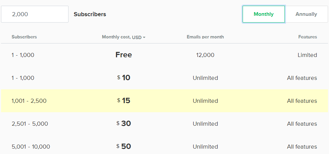This screenshot has width=329, height=154.
Task: Click the dropdown arrow next to USD
Action: tap(144, 37)
